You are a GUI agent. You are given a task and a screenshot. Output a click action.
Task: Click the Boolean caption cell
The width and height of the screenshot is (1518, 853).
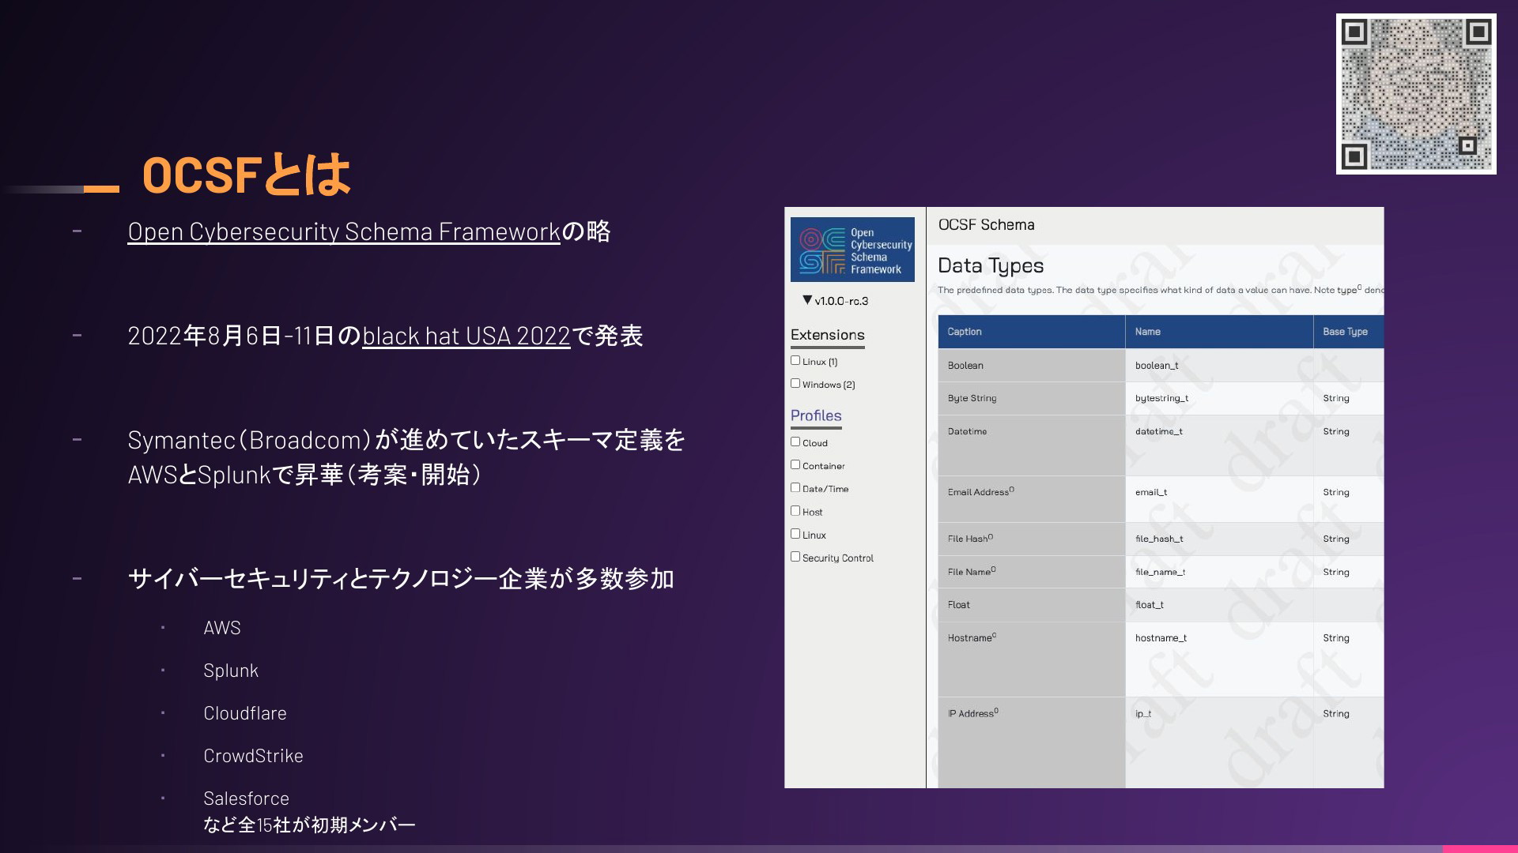[x=1032, y=366]
